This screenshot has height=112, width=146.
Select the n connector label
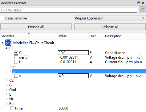point(14,67)
